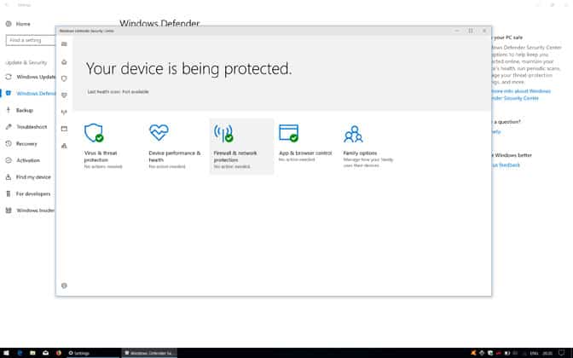Select Windows Defender in Settings sidebar
573x358 pixels.
point(29,94)
